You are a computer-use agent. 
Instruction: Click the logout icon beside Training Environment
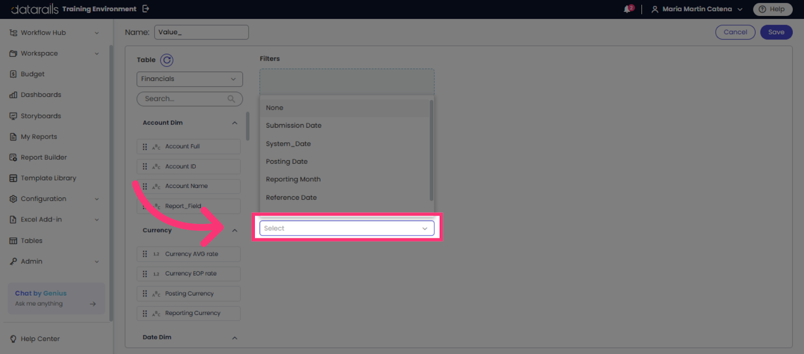click(146, 9)
